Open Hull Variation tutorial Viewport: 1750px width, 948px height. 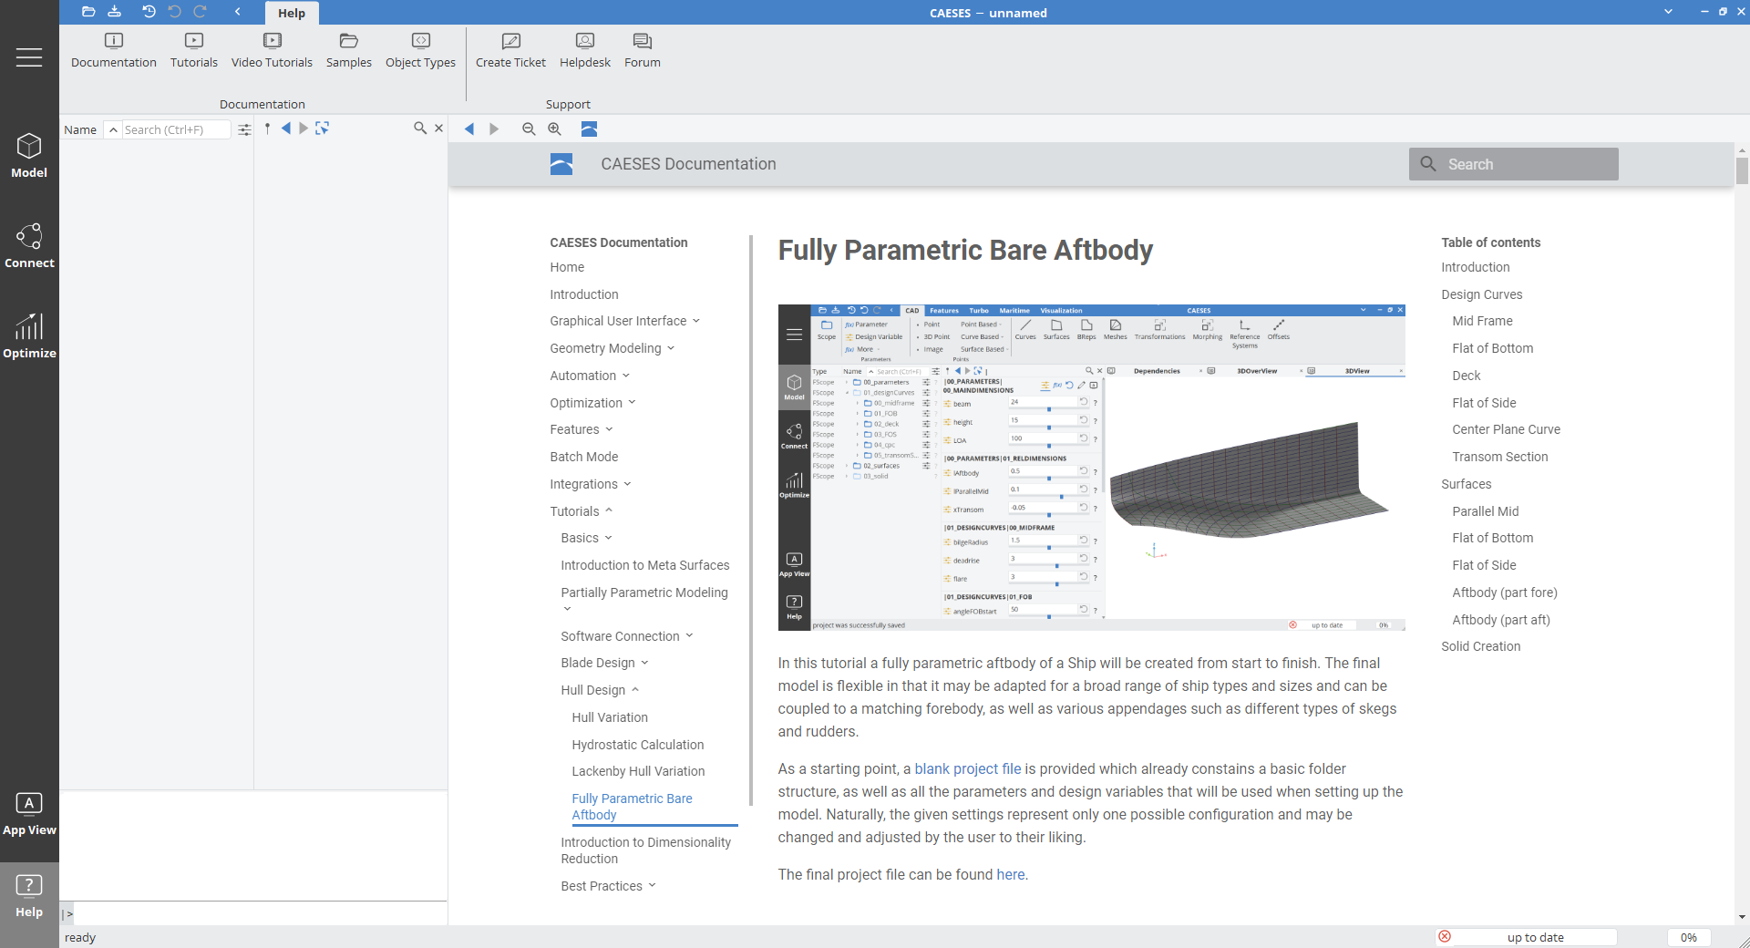pos(610,717)
